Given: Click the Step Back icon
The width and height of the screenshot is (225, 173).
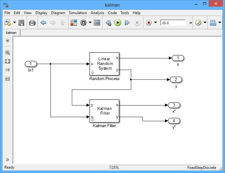Looking at the screenshot, I should click(x=108, y=23).
